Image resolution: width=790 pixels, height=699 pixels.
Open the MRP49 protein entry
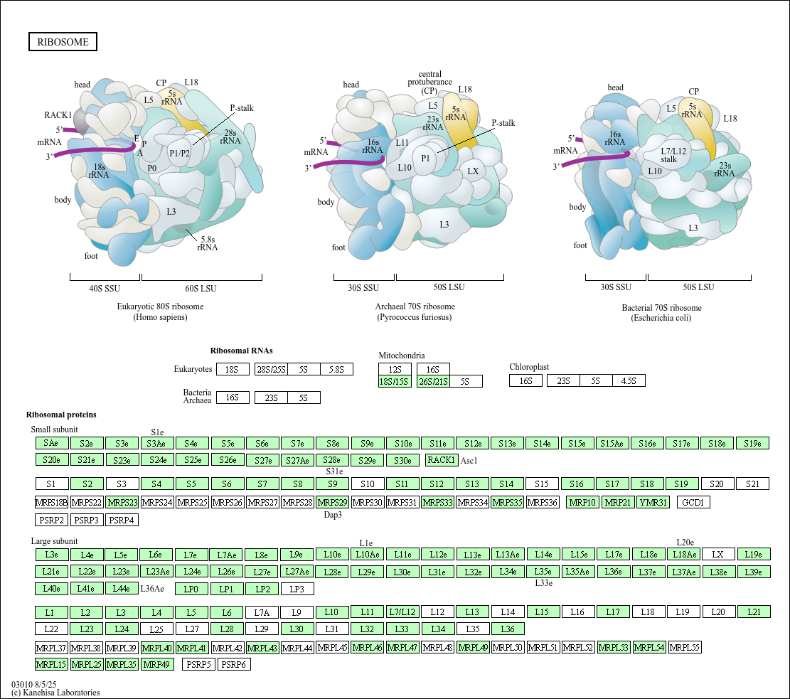tap(156, 665)
